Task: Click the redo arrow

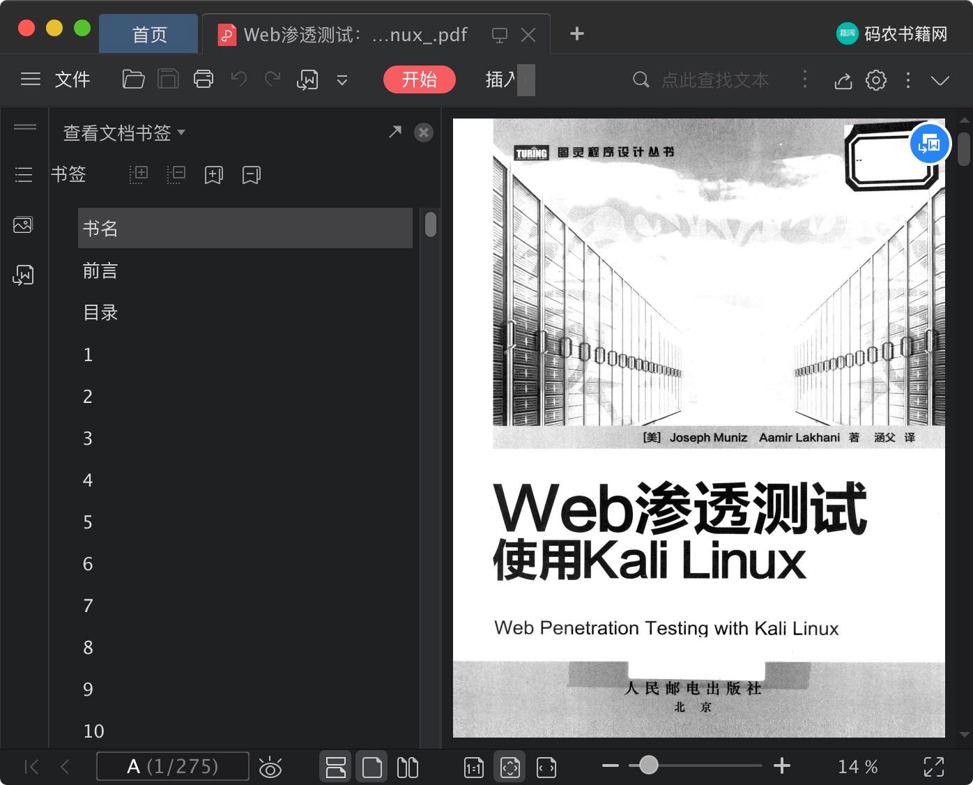Action: 273,79
